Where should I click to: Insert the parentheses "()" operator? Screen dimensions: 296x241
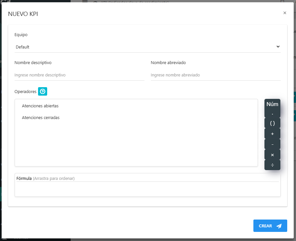(272, 123)
